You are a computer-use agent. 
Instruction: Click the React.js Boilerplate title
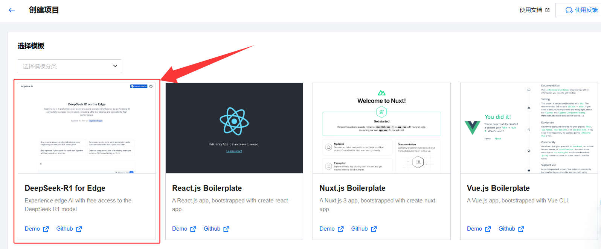207,188
